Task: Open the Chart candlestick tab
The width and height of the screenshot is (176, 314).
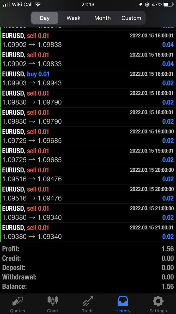Action: pos(53,304)
